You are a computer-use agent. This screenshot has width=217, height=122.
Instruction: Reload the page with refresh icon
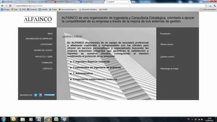(10, 6)
